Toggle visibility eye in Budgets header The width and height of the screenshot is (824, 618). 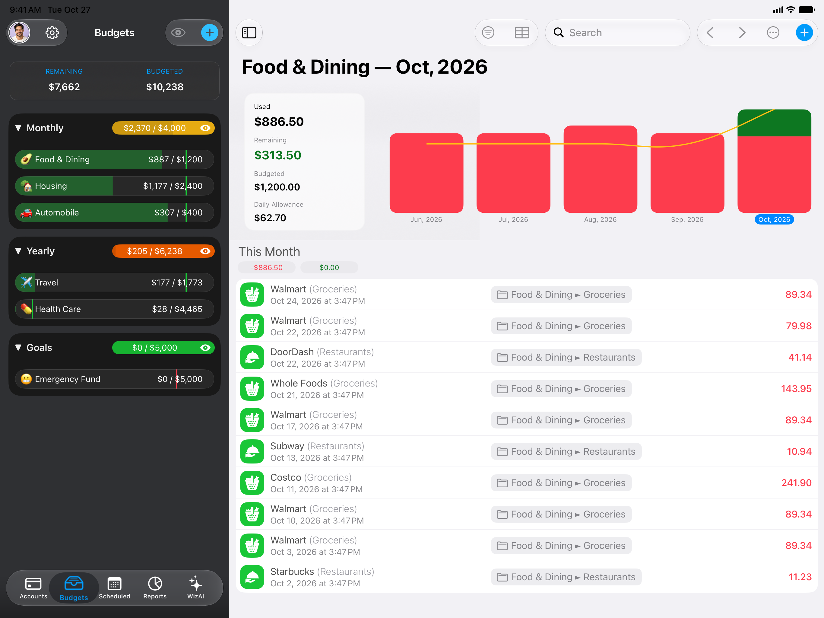point(178,33)
